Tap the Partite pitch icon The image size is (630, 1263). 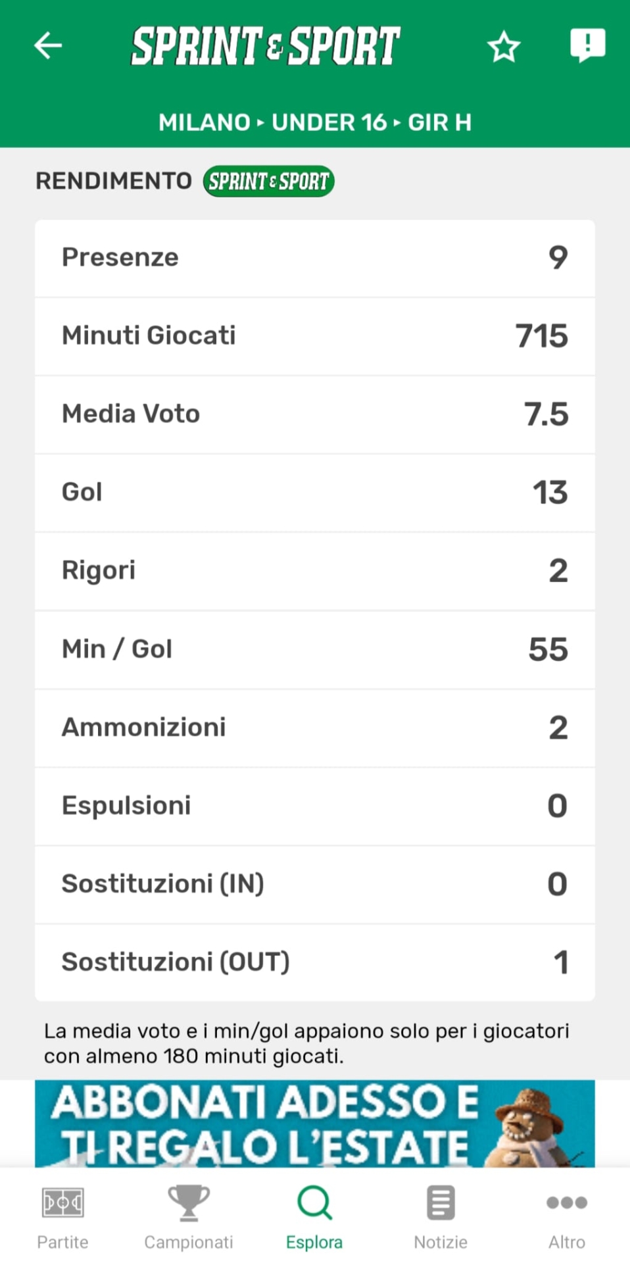(x=62, y=1203)
